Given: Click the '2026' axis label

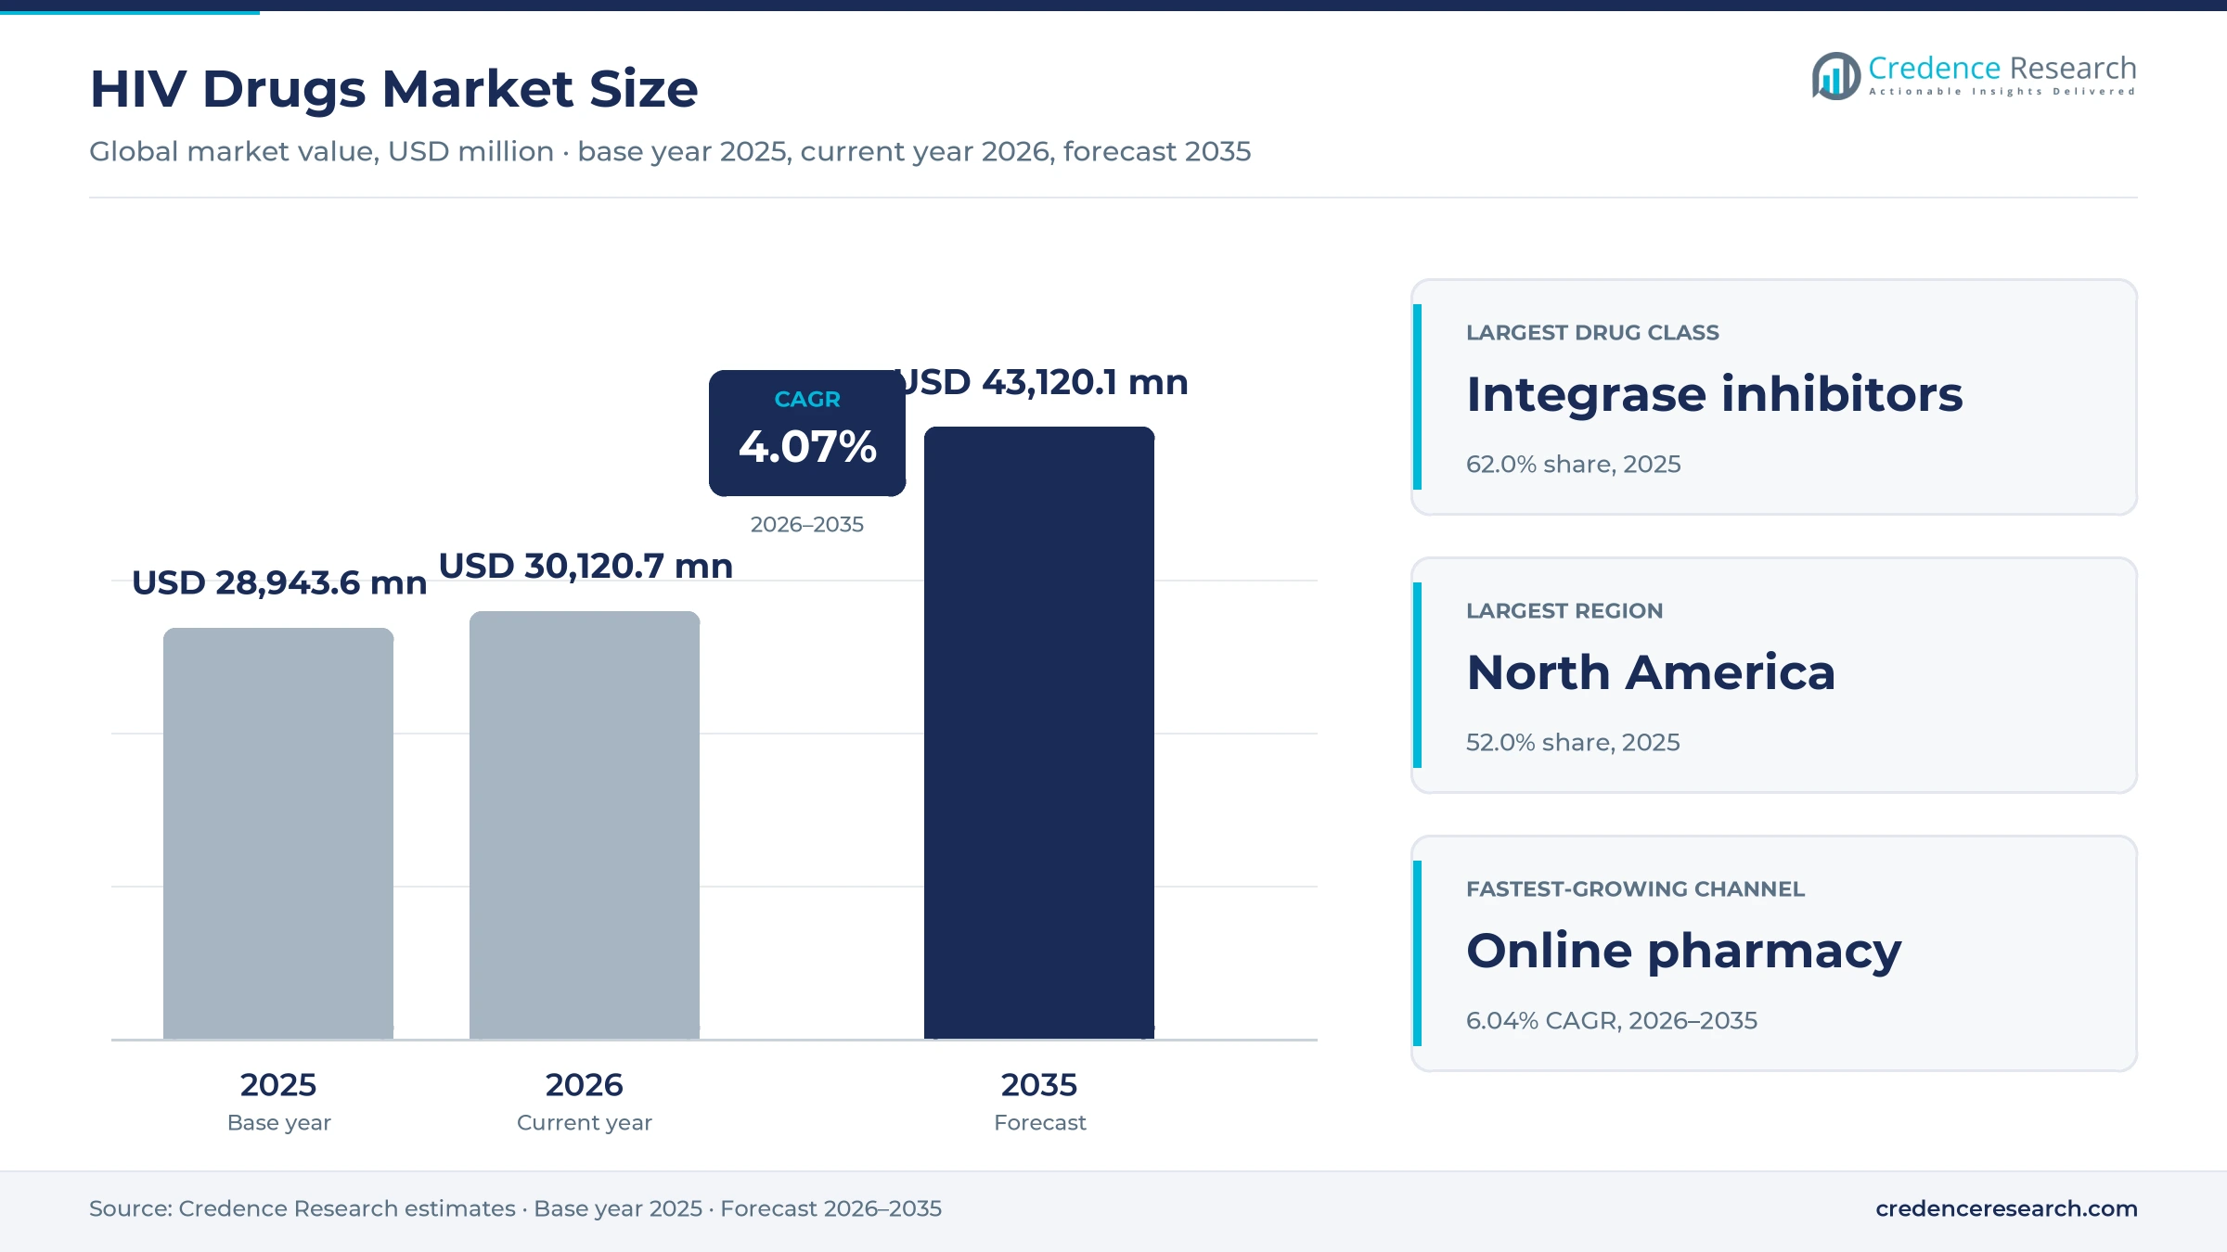Looking at the screenshot, I should 585,1084.
